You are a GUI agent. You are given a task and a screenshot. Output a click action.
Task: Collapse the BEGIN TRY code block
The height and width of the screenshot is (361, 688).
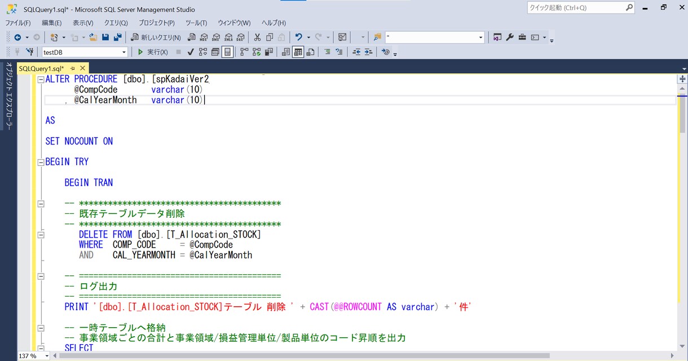[41, 162]
